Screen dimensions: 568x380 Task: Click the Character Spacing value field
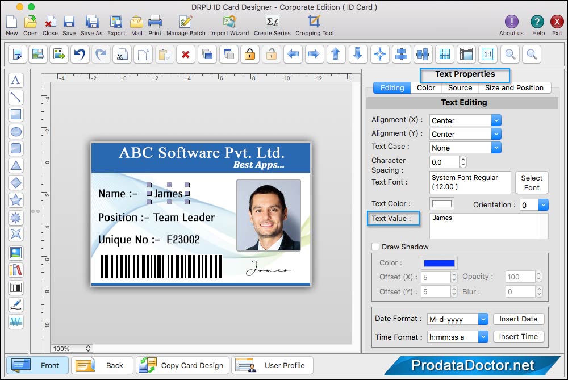point(445,162)
